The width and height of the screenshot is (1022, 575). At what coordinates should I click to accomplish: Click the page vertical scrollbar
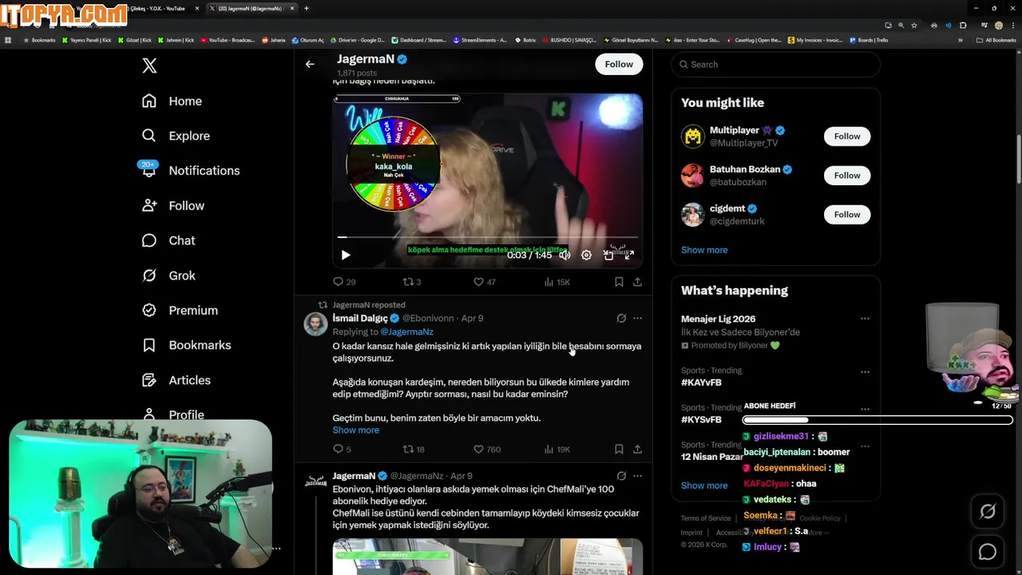pyautogui.click(x=1018, y=160)
